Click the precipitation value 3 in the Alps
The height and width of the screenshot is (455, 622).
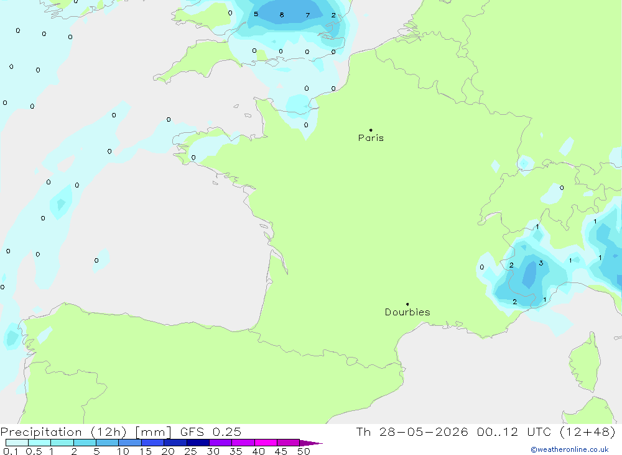pos(541,263)
